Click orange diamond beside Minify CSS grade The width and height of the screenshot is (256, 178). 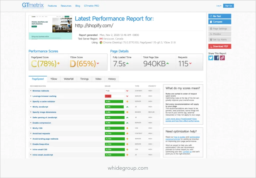(127, 128)
